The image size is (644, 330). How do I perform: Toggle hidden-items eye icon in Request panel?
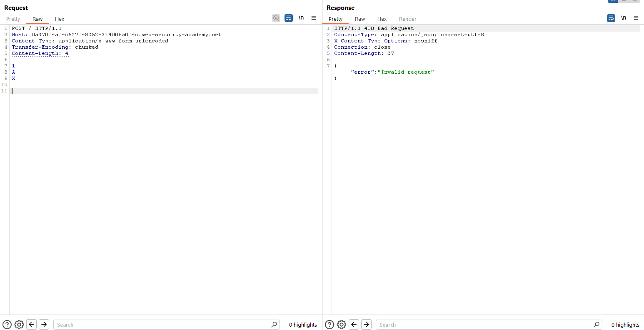pos(276,18)
